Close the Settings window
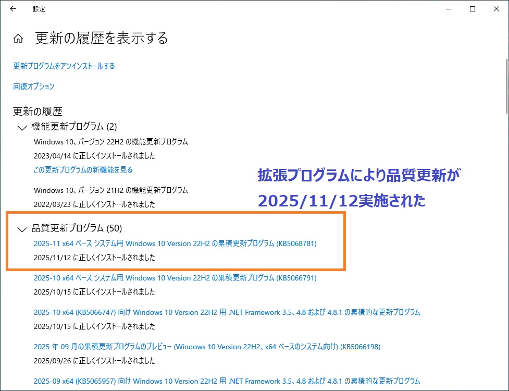 coord(496,9)
